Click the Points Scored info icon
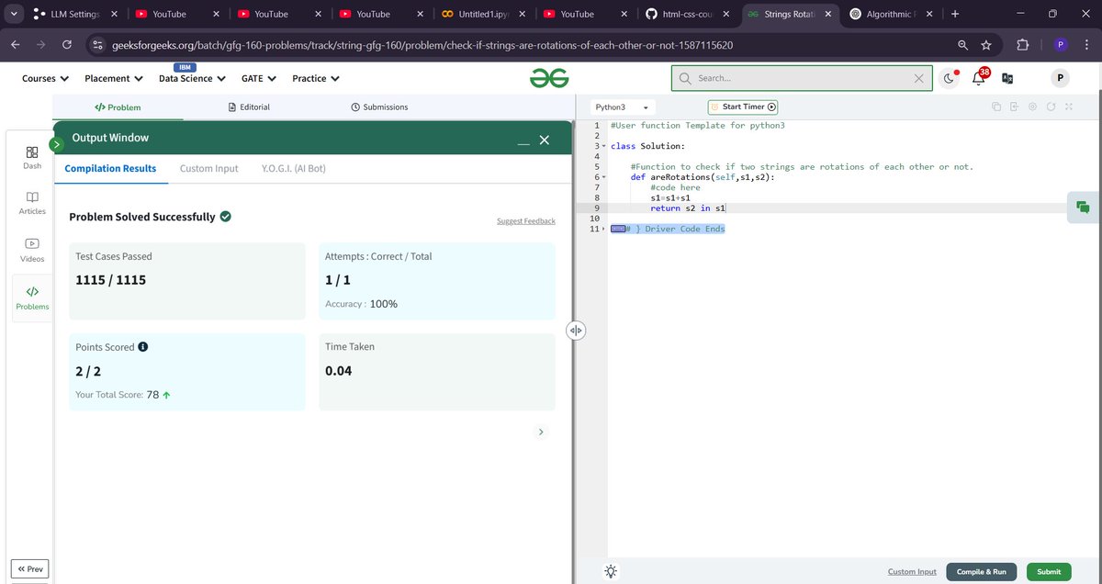This screenshot has width=1102, height=584. [143, 347]
